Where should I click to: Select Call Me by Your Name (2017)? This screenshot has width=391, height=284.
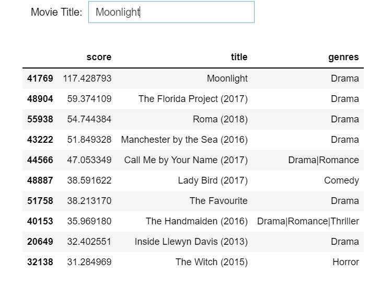click(x=186, y=160)
